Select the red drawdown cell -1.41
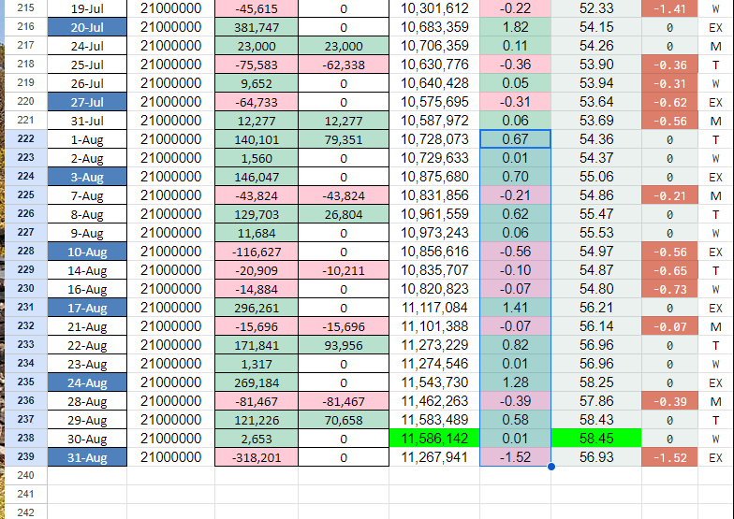 pos(670,8)
